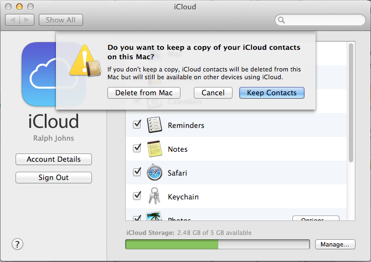Image resolution: width=371 pixels, height=262 pixels.
Task: Choose Delete from Mac
Action: click(x=144, y=93)
